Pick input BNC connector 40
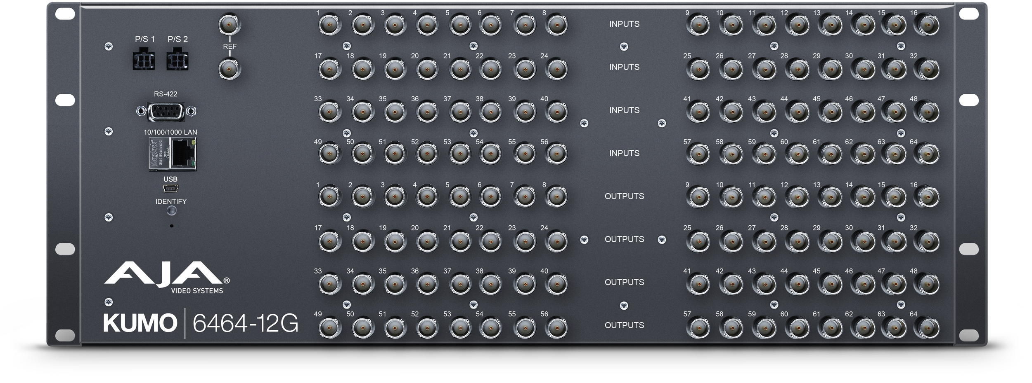Screen dimensions: 1032x383 pos(556,112)
